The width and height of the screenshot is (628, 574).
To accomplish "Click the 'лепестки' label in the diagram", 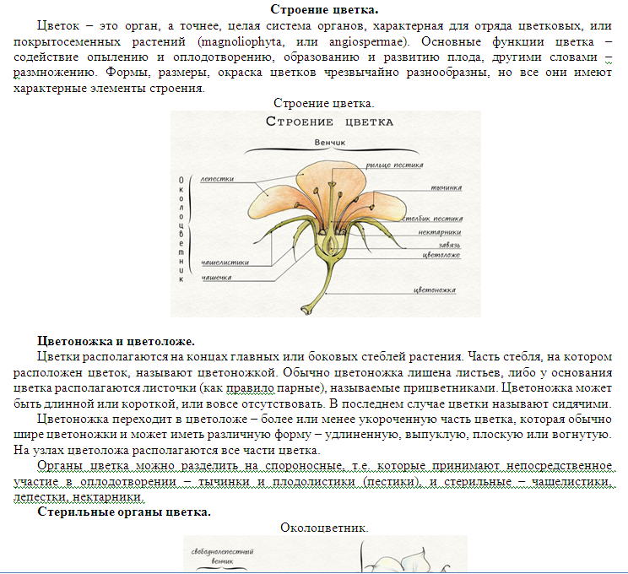I will [217, 179].
